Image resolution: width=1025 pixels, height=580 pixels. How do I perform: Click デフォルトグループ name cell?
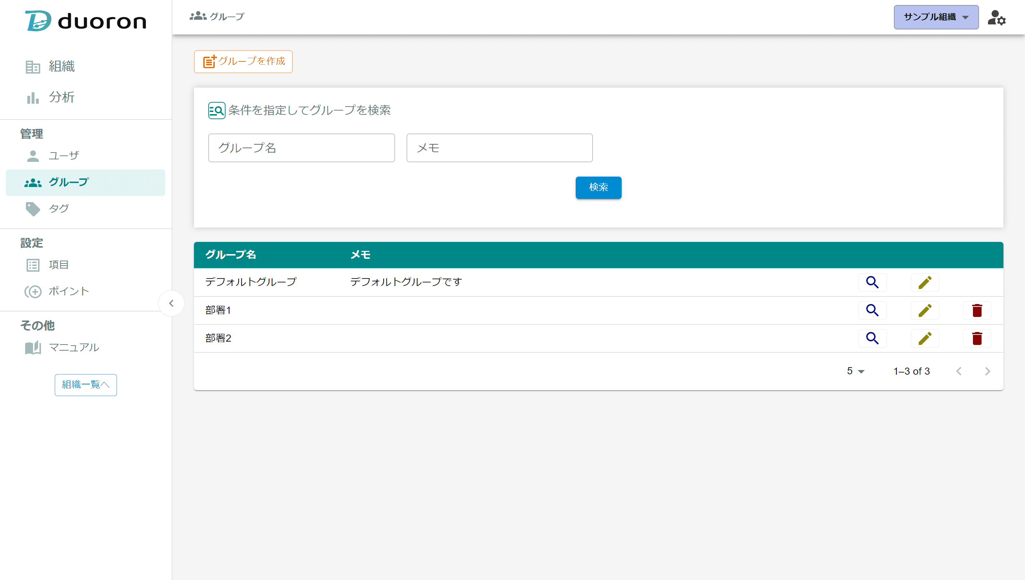pos(251,282)
